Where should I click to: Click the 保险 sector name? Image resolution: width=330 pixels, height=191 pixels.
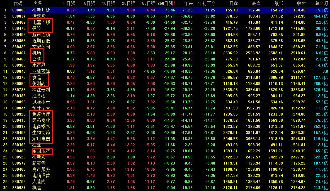tap(37, 28)
